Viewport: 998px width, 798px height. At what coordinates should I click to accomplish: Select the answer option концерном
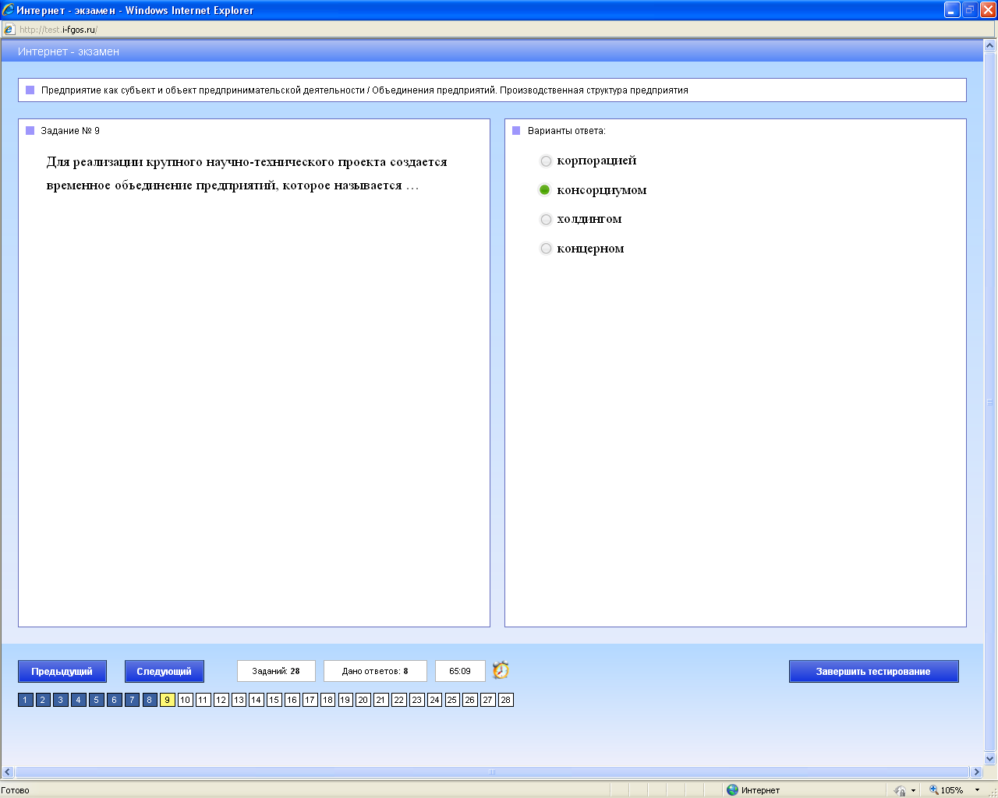[x=546, y=249]
